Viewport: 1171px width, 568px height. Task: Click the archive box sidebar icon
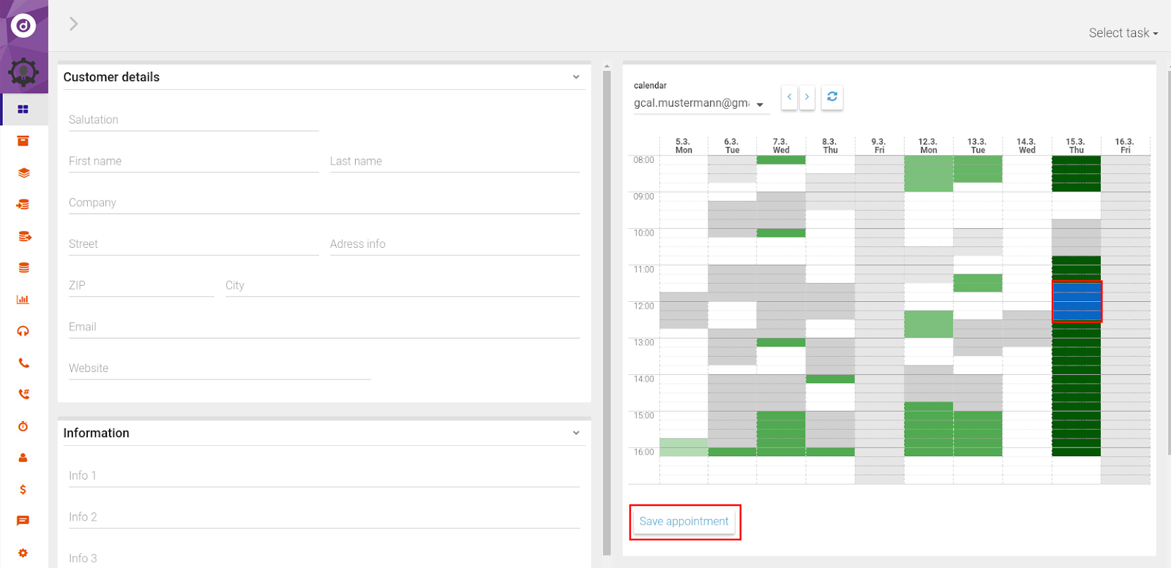point(23,141)
